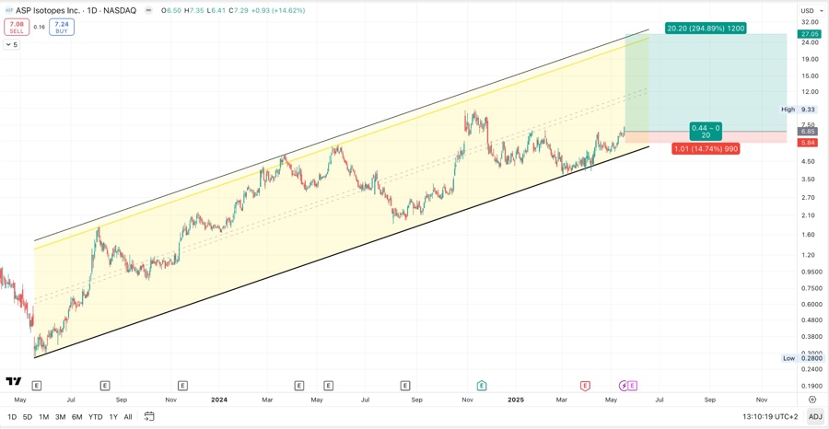This screenshot has height=429, width=829.
Task: Select the YTD time range
Action: tap(95, 417)
